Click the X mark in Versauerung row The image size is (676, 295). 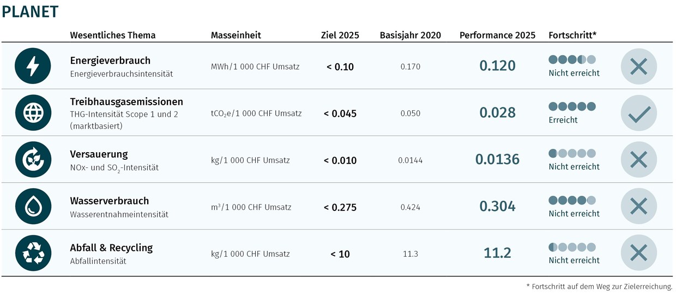click(x=638, y=160)
